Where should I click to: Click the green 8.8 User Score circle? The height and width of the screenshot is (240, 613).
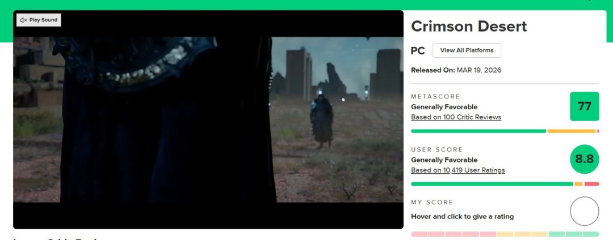[584, 159]
